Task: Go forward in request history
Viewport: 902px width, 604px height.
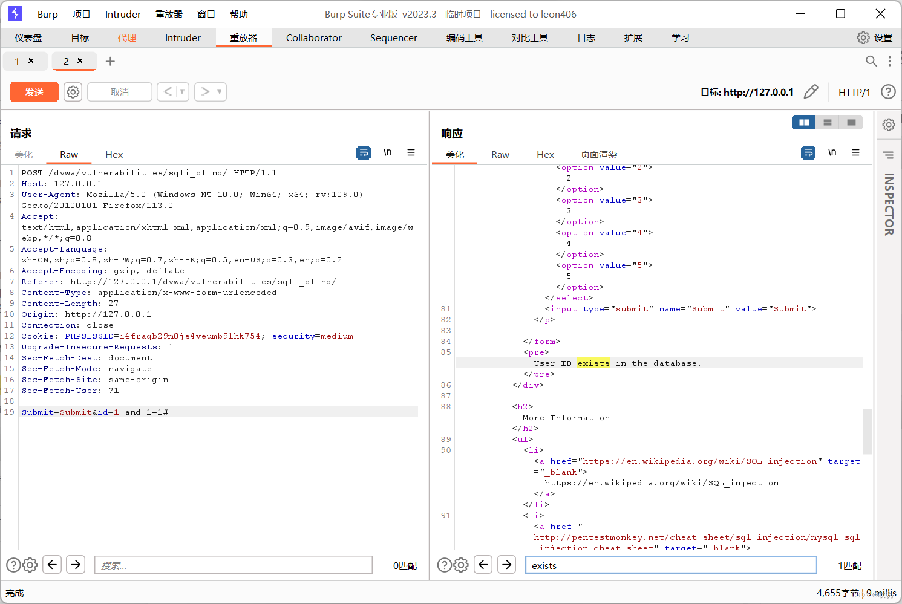Action: [205, 92]
